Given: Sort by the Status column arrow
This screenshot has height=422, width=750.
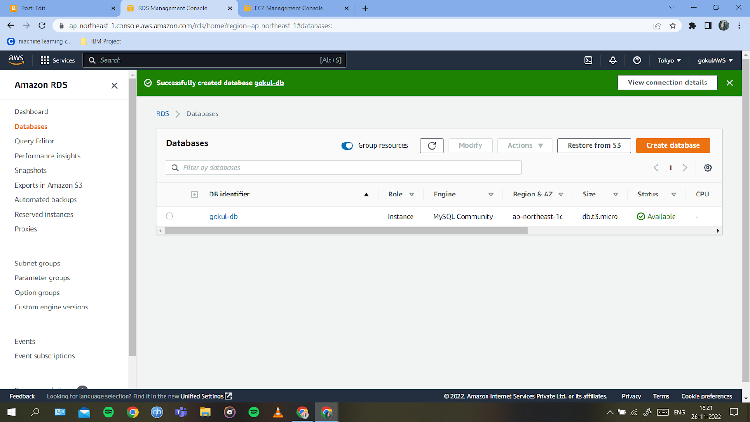Looking at the screenshot, I should point(674,195).
